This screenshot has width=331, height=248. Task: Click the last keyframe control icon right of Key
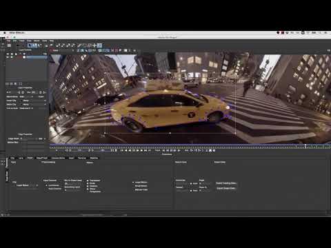[214, 150]
